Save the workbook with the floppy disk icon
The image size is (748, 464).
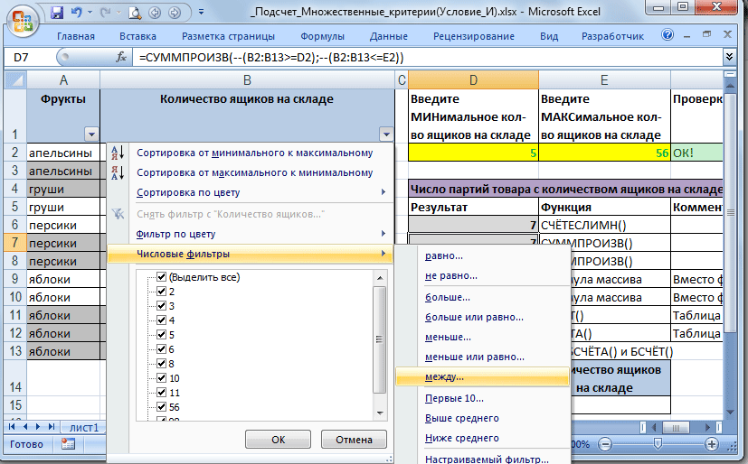[58, 14]
